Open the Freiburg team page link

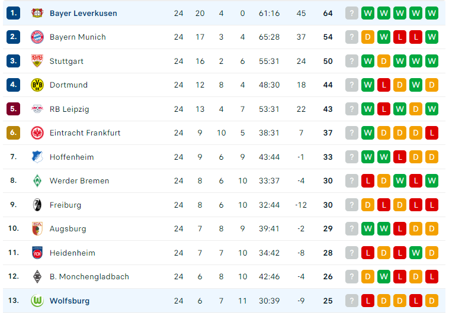pos(65,205)
